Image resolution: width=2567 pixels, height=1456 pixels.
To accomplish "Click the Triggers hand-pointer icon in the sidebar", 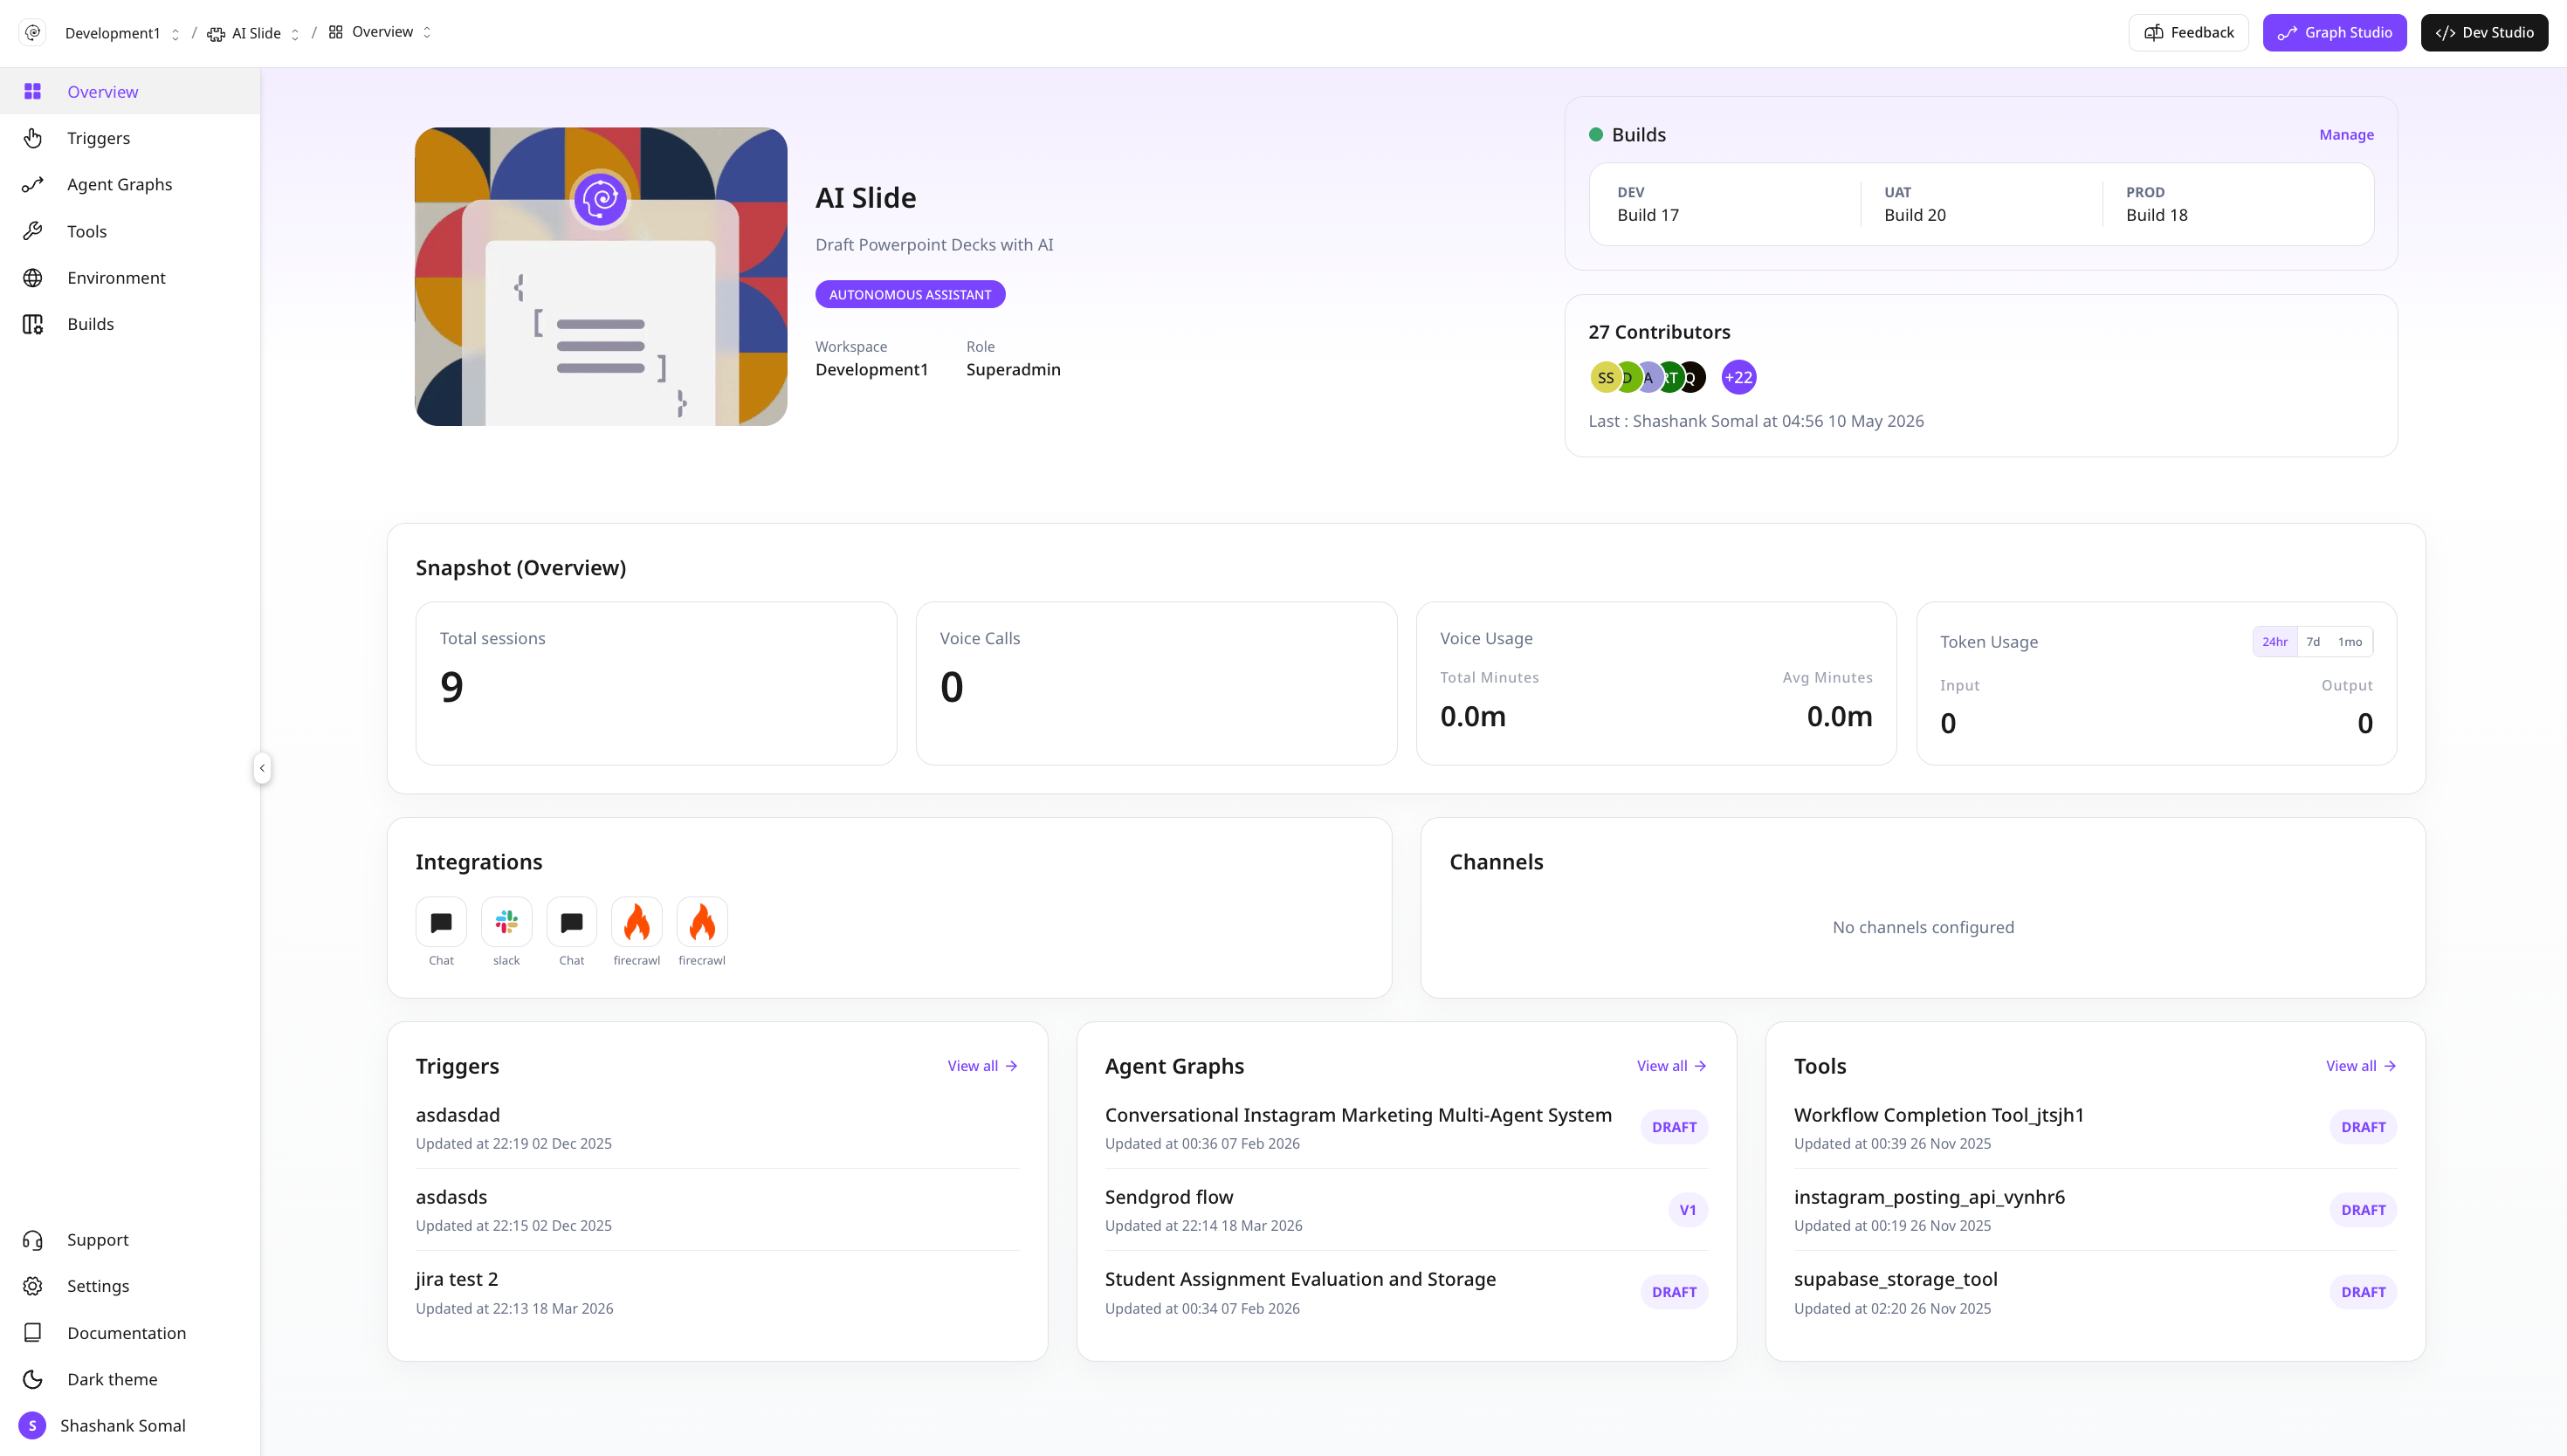I will pyautogui.click(x=33, y=138).
